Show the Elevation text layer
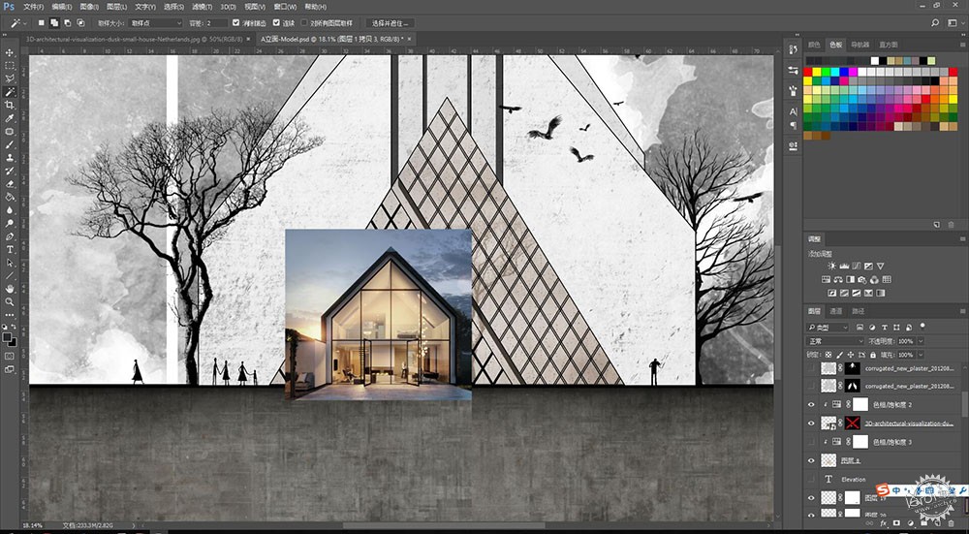Screen dimensions: 969x534 click(811, 479)
